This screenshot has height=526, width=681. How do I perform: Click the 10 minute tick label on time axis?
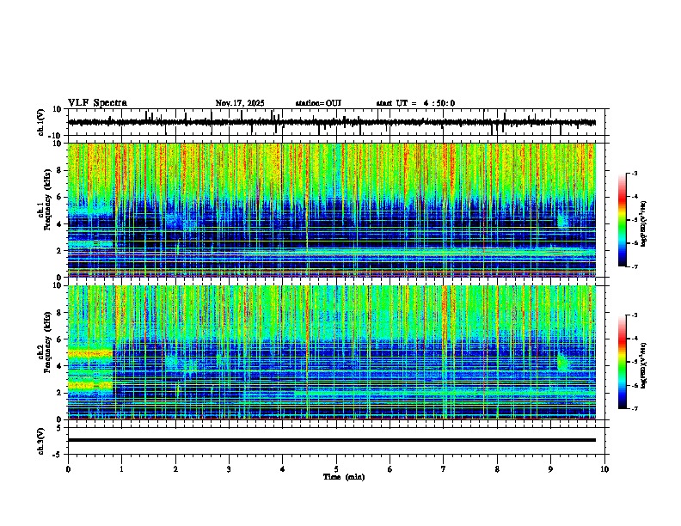[604, 469]
